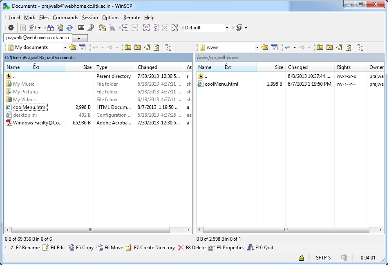Image resolution: width=389 pixels, height=266 pixels.
Task: Open the Remote menu
Action: (x=132, y=18)
